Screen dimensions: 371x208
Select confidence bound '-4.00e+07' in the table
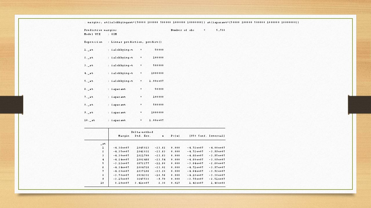[x=217, y=148]
